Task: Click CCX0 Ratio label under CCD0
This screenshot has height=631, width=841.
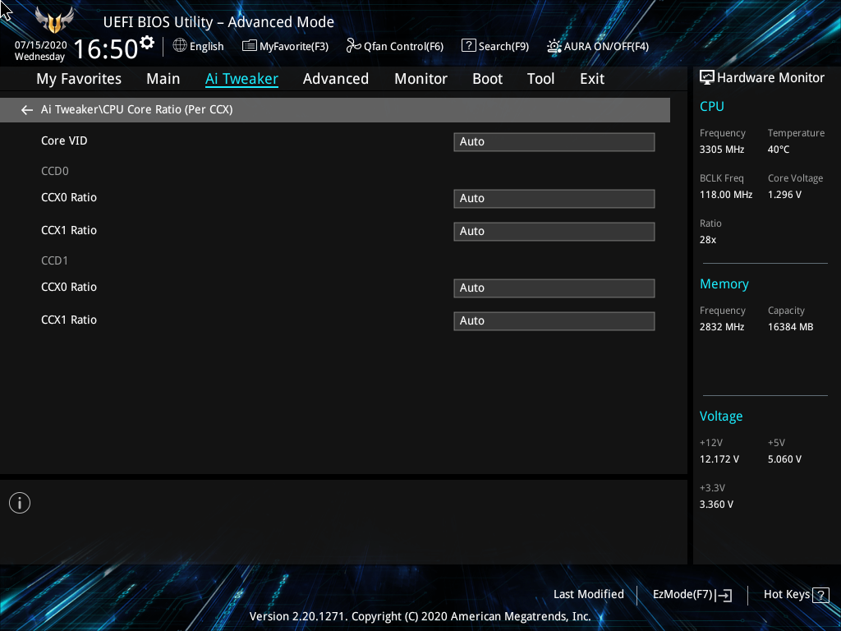Action: point(69,197)
